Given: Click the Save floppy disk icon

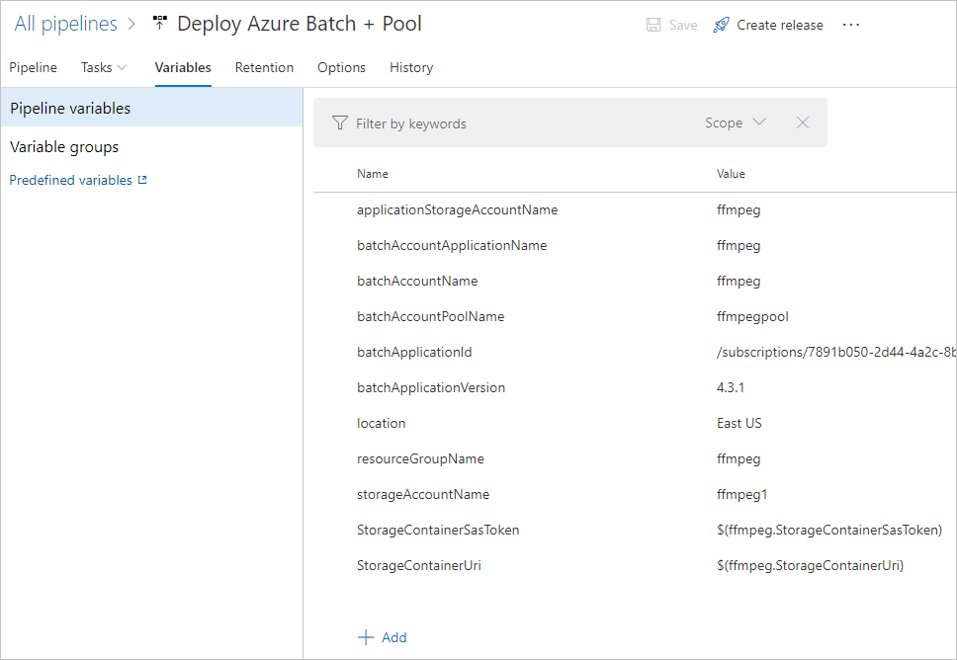Looking at the screenshot, I should coord(653,25).
